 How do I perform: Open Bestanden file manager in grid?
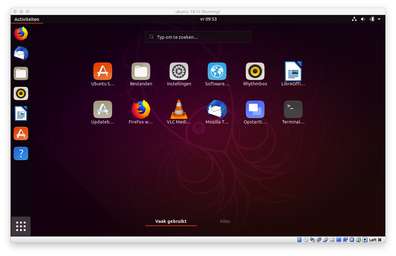click(141, 72)
